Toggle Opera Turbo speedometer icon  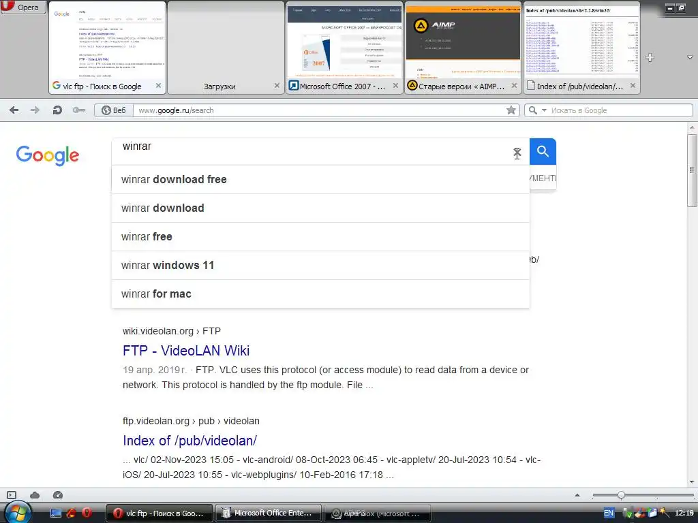point(58,495)
